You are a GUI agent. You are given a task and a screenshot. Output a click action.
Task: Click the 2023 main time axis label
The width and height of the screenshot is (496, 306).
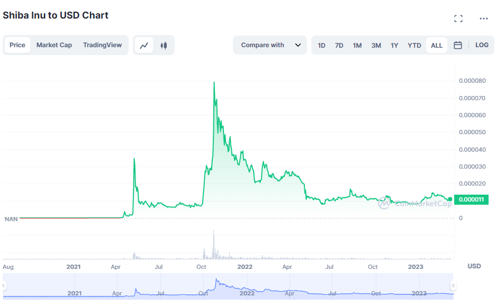(416, 267)
